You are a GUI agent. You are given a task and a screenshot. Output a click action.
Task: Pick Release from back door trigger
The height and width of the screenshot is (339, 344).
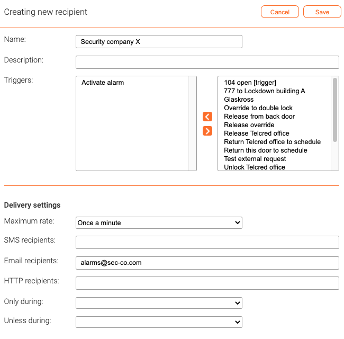point(259,117)
